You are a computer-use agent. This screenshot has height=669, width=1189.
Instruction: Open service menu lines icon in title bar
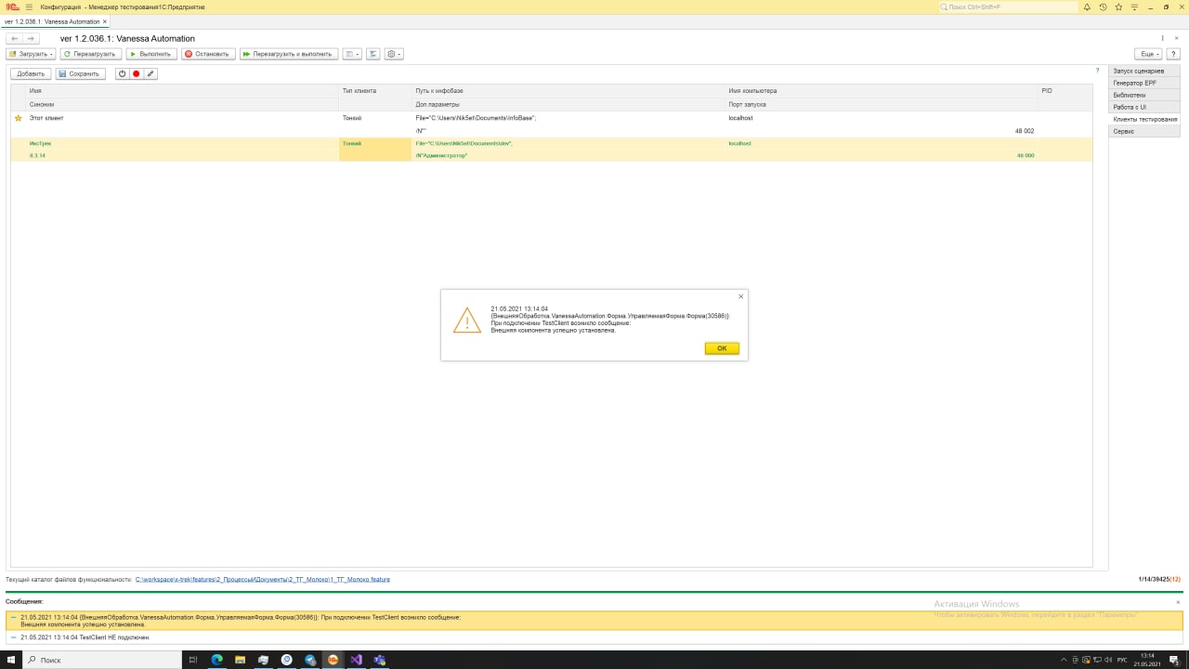(x=1134, y=7)
